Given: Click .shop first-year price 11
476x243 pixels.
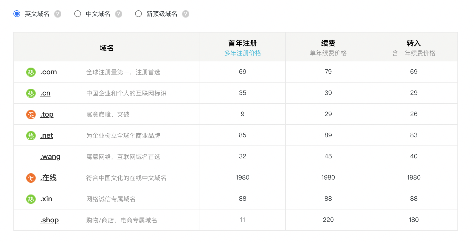Looking at the screenshot, I should pos(243,220).
